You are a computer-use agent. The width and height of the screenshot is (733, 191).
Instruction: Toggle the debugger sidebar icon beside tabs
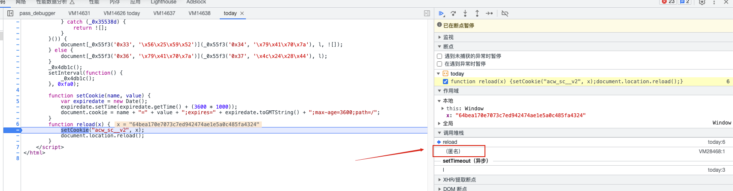pyautogui.click(x=427, y=13)
